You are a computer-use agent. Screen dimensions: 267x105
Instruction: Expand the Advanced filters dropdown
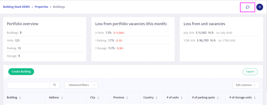[x=81, y=85]
